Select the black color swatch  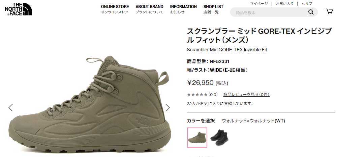(x=219, y=138)
